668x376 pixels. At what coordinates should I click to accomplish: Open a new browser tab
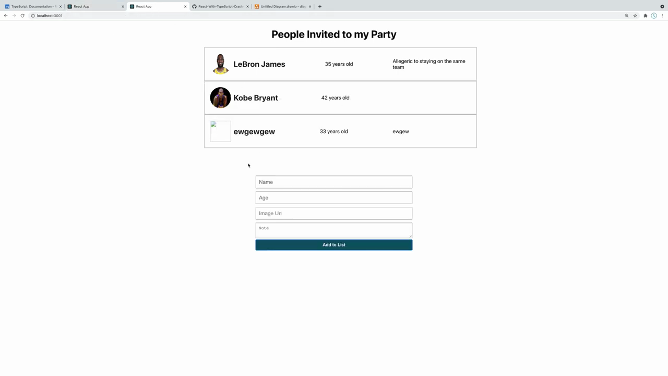(320, 6)
